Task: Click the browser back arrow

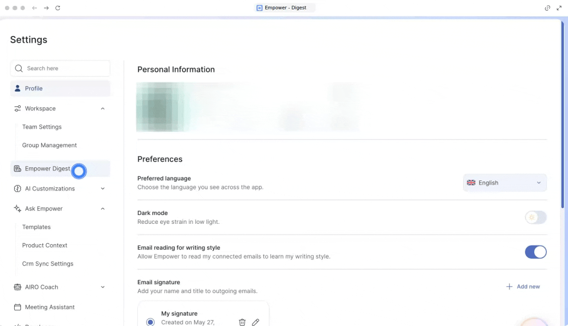Action: 35,8
